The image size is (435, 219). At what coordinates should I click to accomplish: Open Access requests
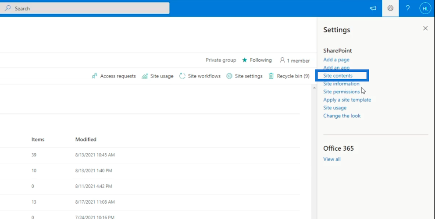(114, 76)
